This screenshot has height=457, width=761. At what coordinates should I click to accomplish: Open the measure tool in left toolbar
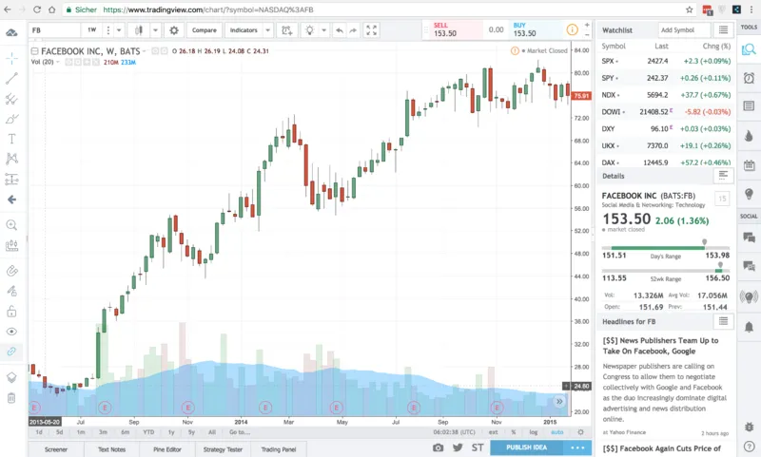click(x=11, y=246)
